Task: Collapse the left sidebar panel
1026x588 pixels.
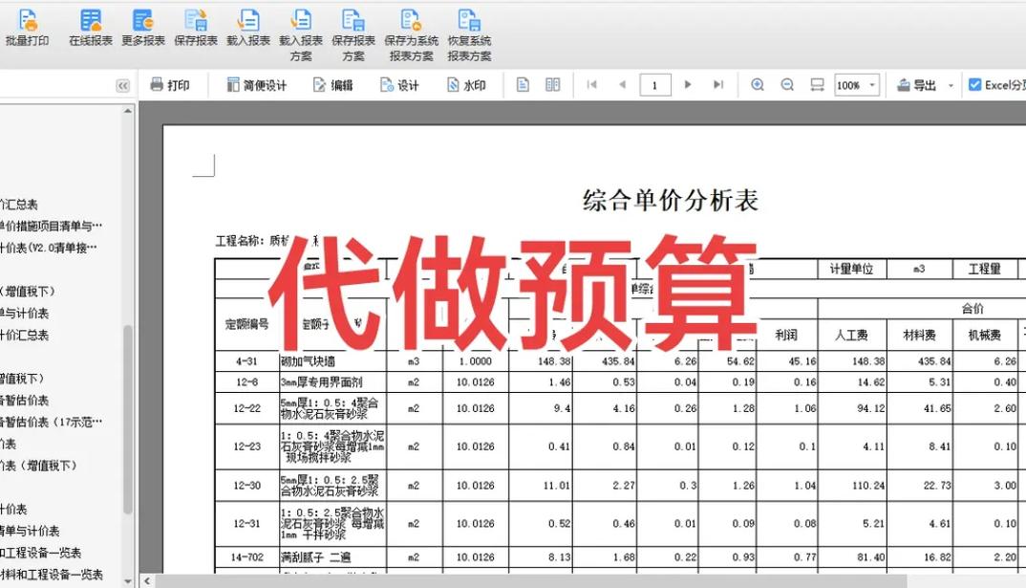Action: pyautogui.click(x=122, y=84)
